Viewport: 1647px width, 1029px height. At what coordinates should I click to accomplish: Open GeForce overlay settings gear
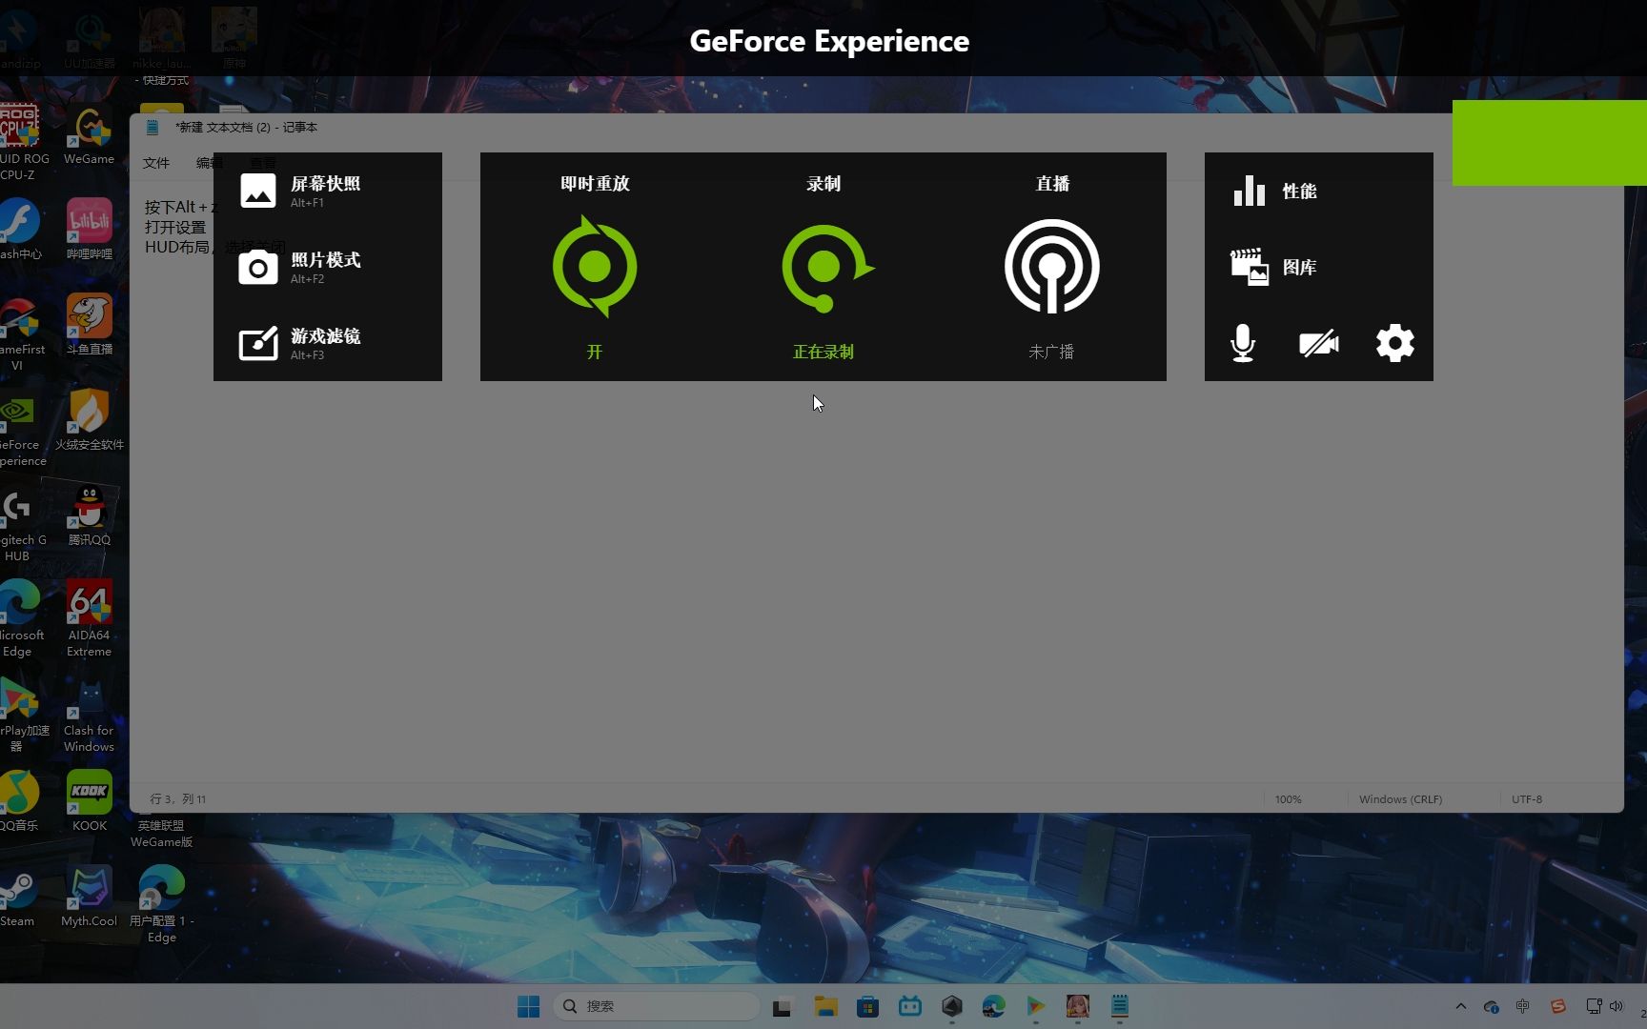[x=1395, y=343]
